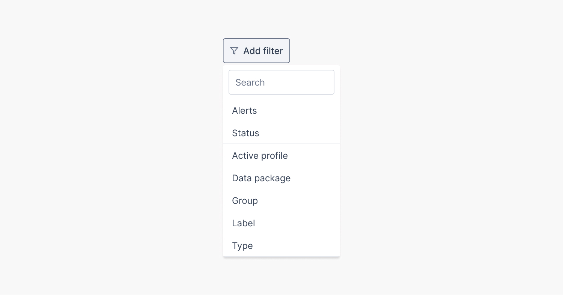Add a Status filter
This screenshot has height=295, width=563.
245,133
